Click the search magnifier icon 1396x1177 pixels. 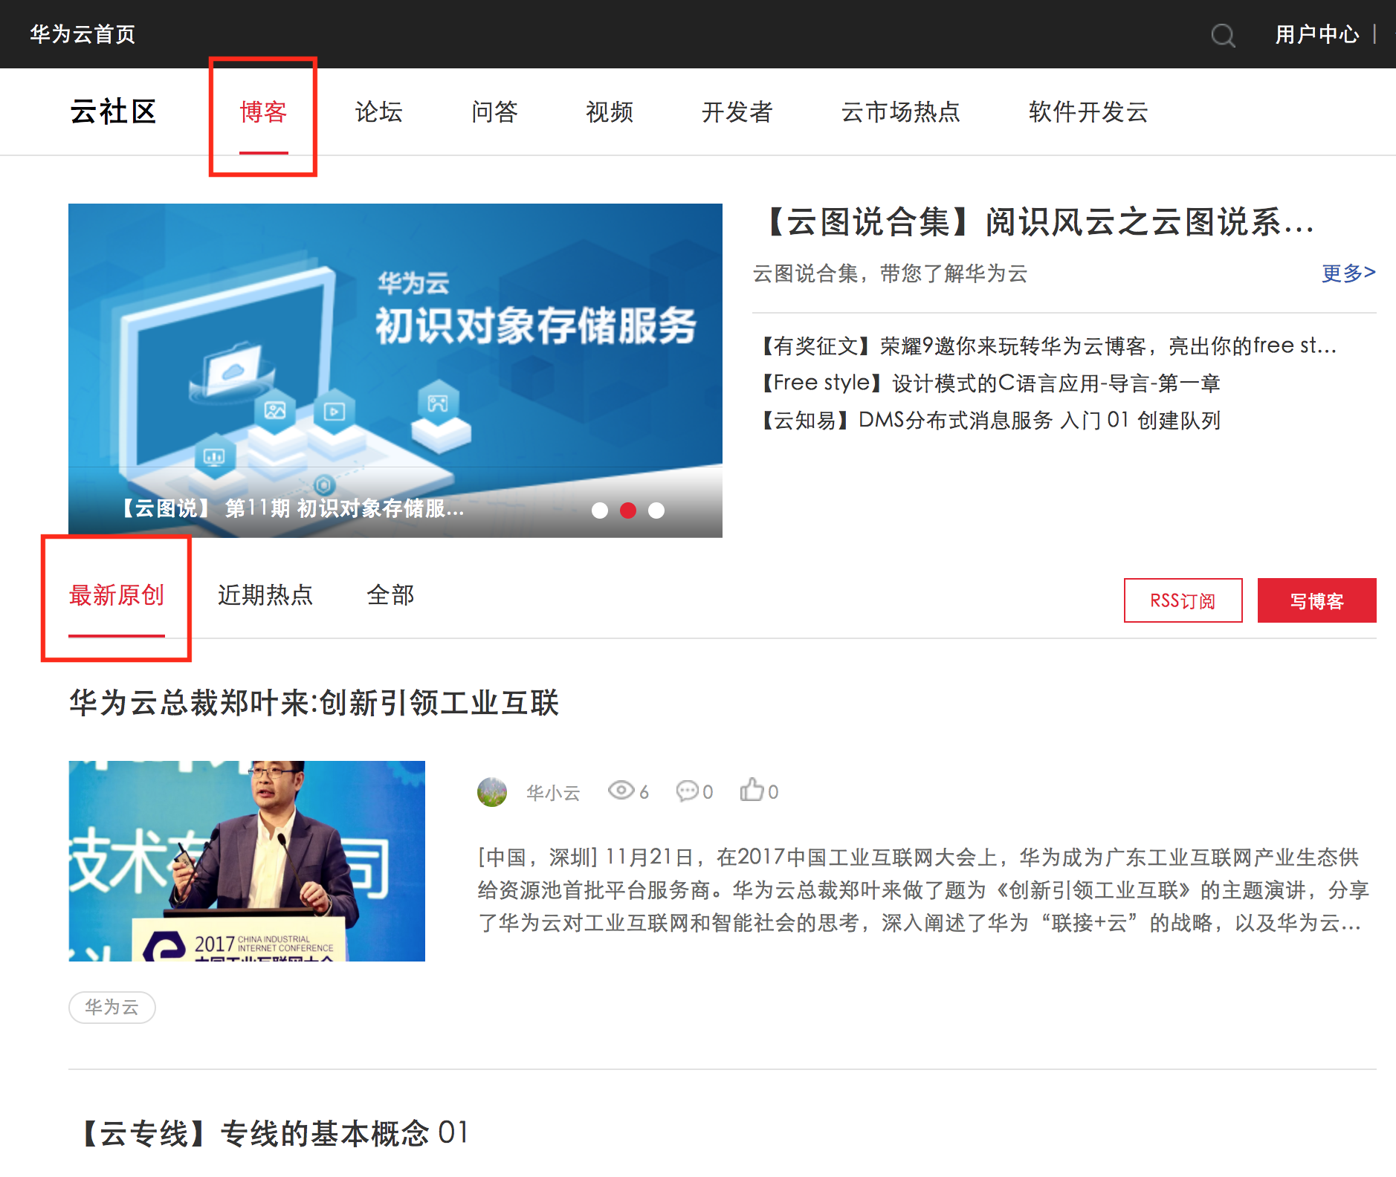tap(1223, 35)
